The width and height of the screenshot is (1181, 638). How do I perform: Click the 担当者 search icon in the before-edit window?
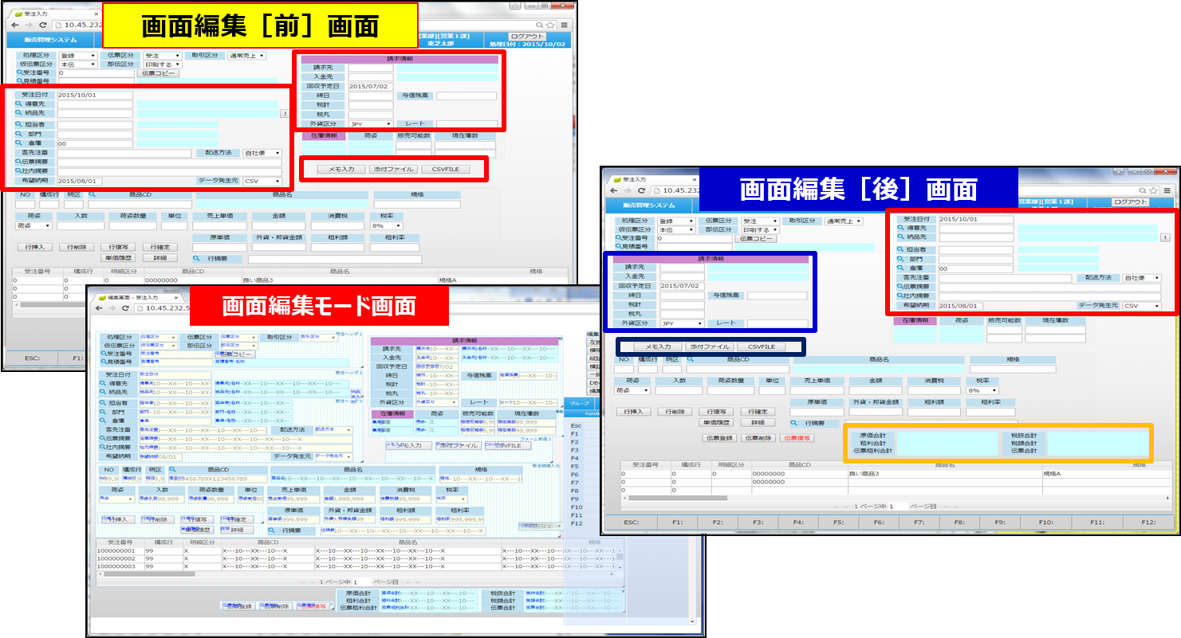[x=18, y=125]
